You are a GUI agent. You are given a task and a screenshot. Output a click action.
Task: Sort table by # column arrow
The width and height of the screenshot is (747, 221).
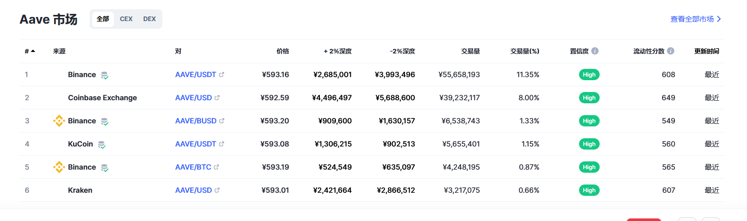33,51
